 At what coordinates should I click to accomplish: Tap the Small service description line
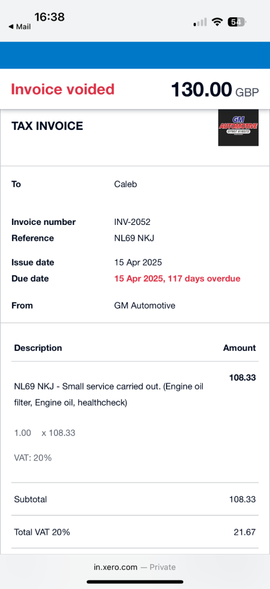click(109, 395)
